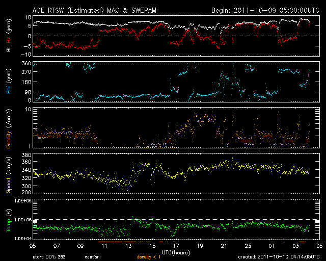Click the "320" tick on the Speed axis
The image size is (326, 261).
pyautogui.click(x=26, y=178)
